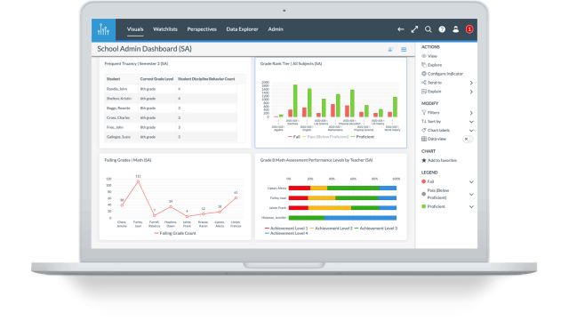The height and width of the screenshot is (321, 569).
Task: Click the Hickman, Jennifer stacked bar
Action: (342, 218)
